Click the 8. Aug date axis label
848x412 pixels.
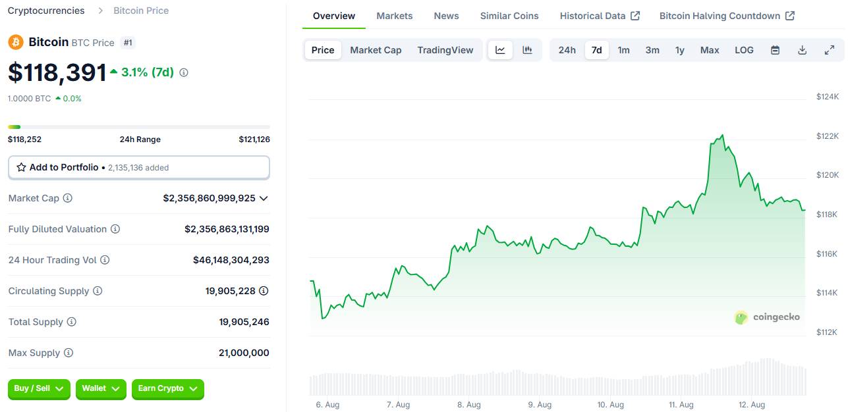coord(469,405)
